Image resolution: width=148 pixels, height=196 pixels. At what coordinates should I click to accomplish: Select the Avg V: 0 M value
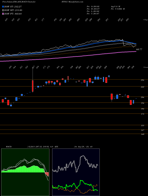click(115, 7)
